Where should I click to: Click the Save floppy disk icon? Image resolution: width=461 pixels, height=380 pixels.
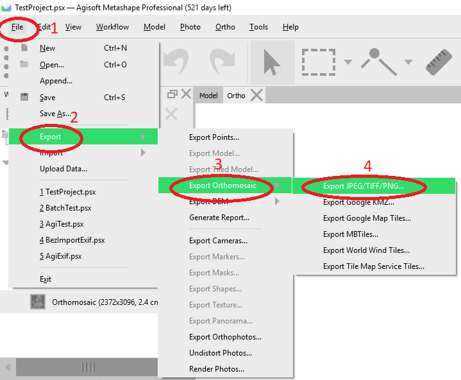coord(24,97)
